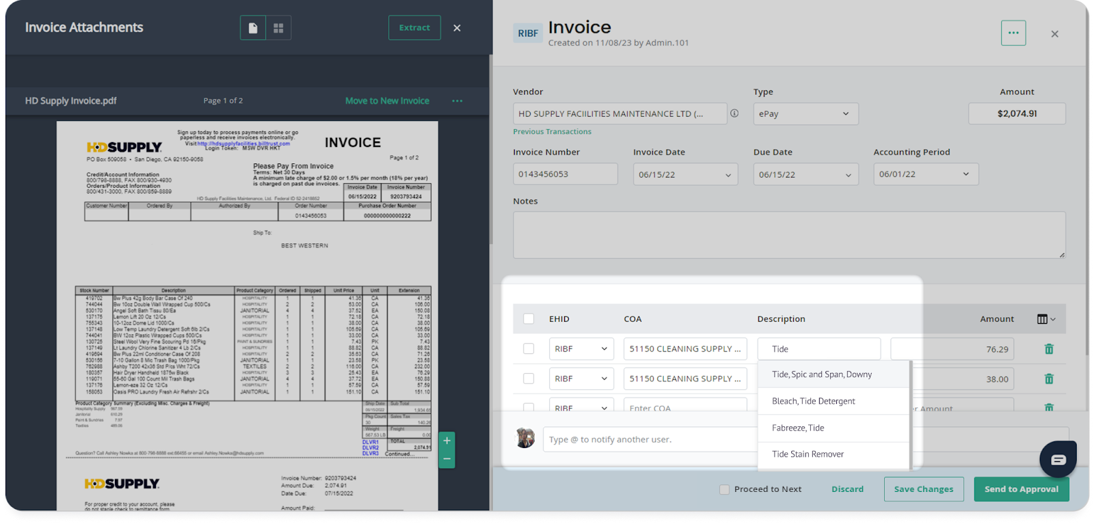1094x524 pixels.
Task: Switch to single page document view
Action: click(252, 28)
